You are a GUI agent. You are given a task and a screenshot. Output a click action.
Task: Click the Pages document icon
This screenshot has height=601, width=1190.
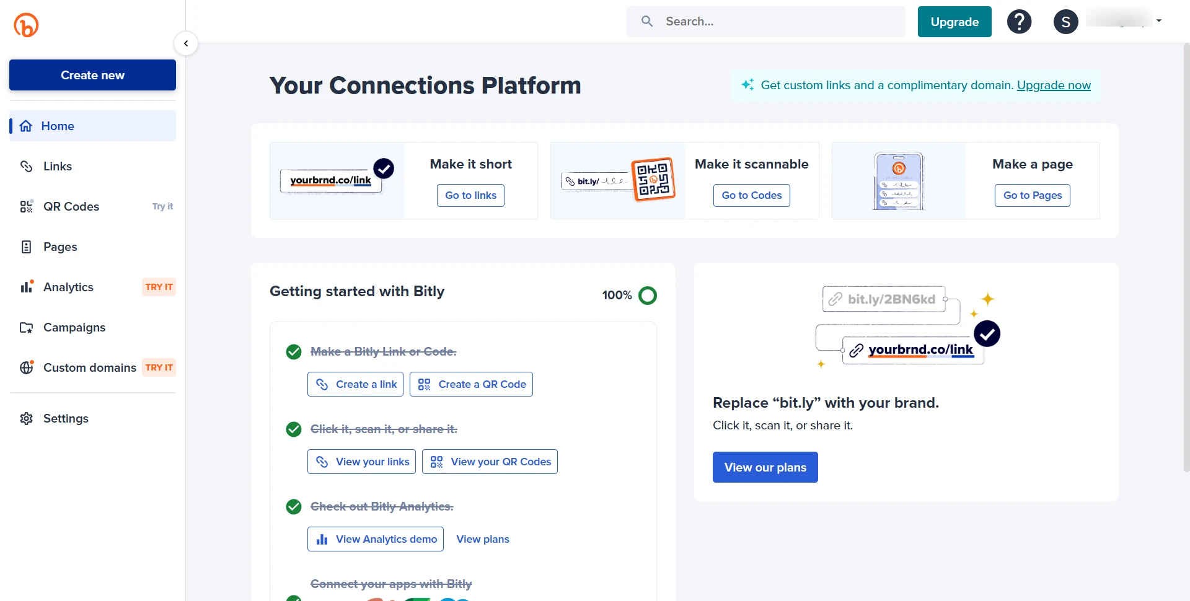point(25,247)
